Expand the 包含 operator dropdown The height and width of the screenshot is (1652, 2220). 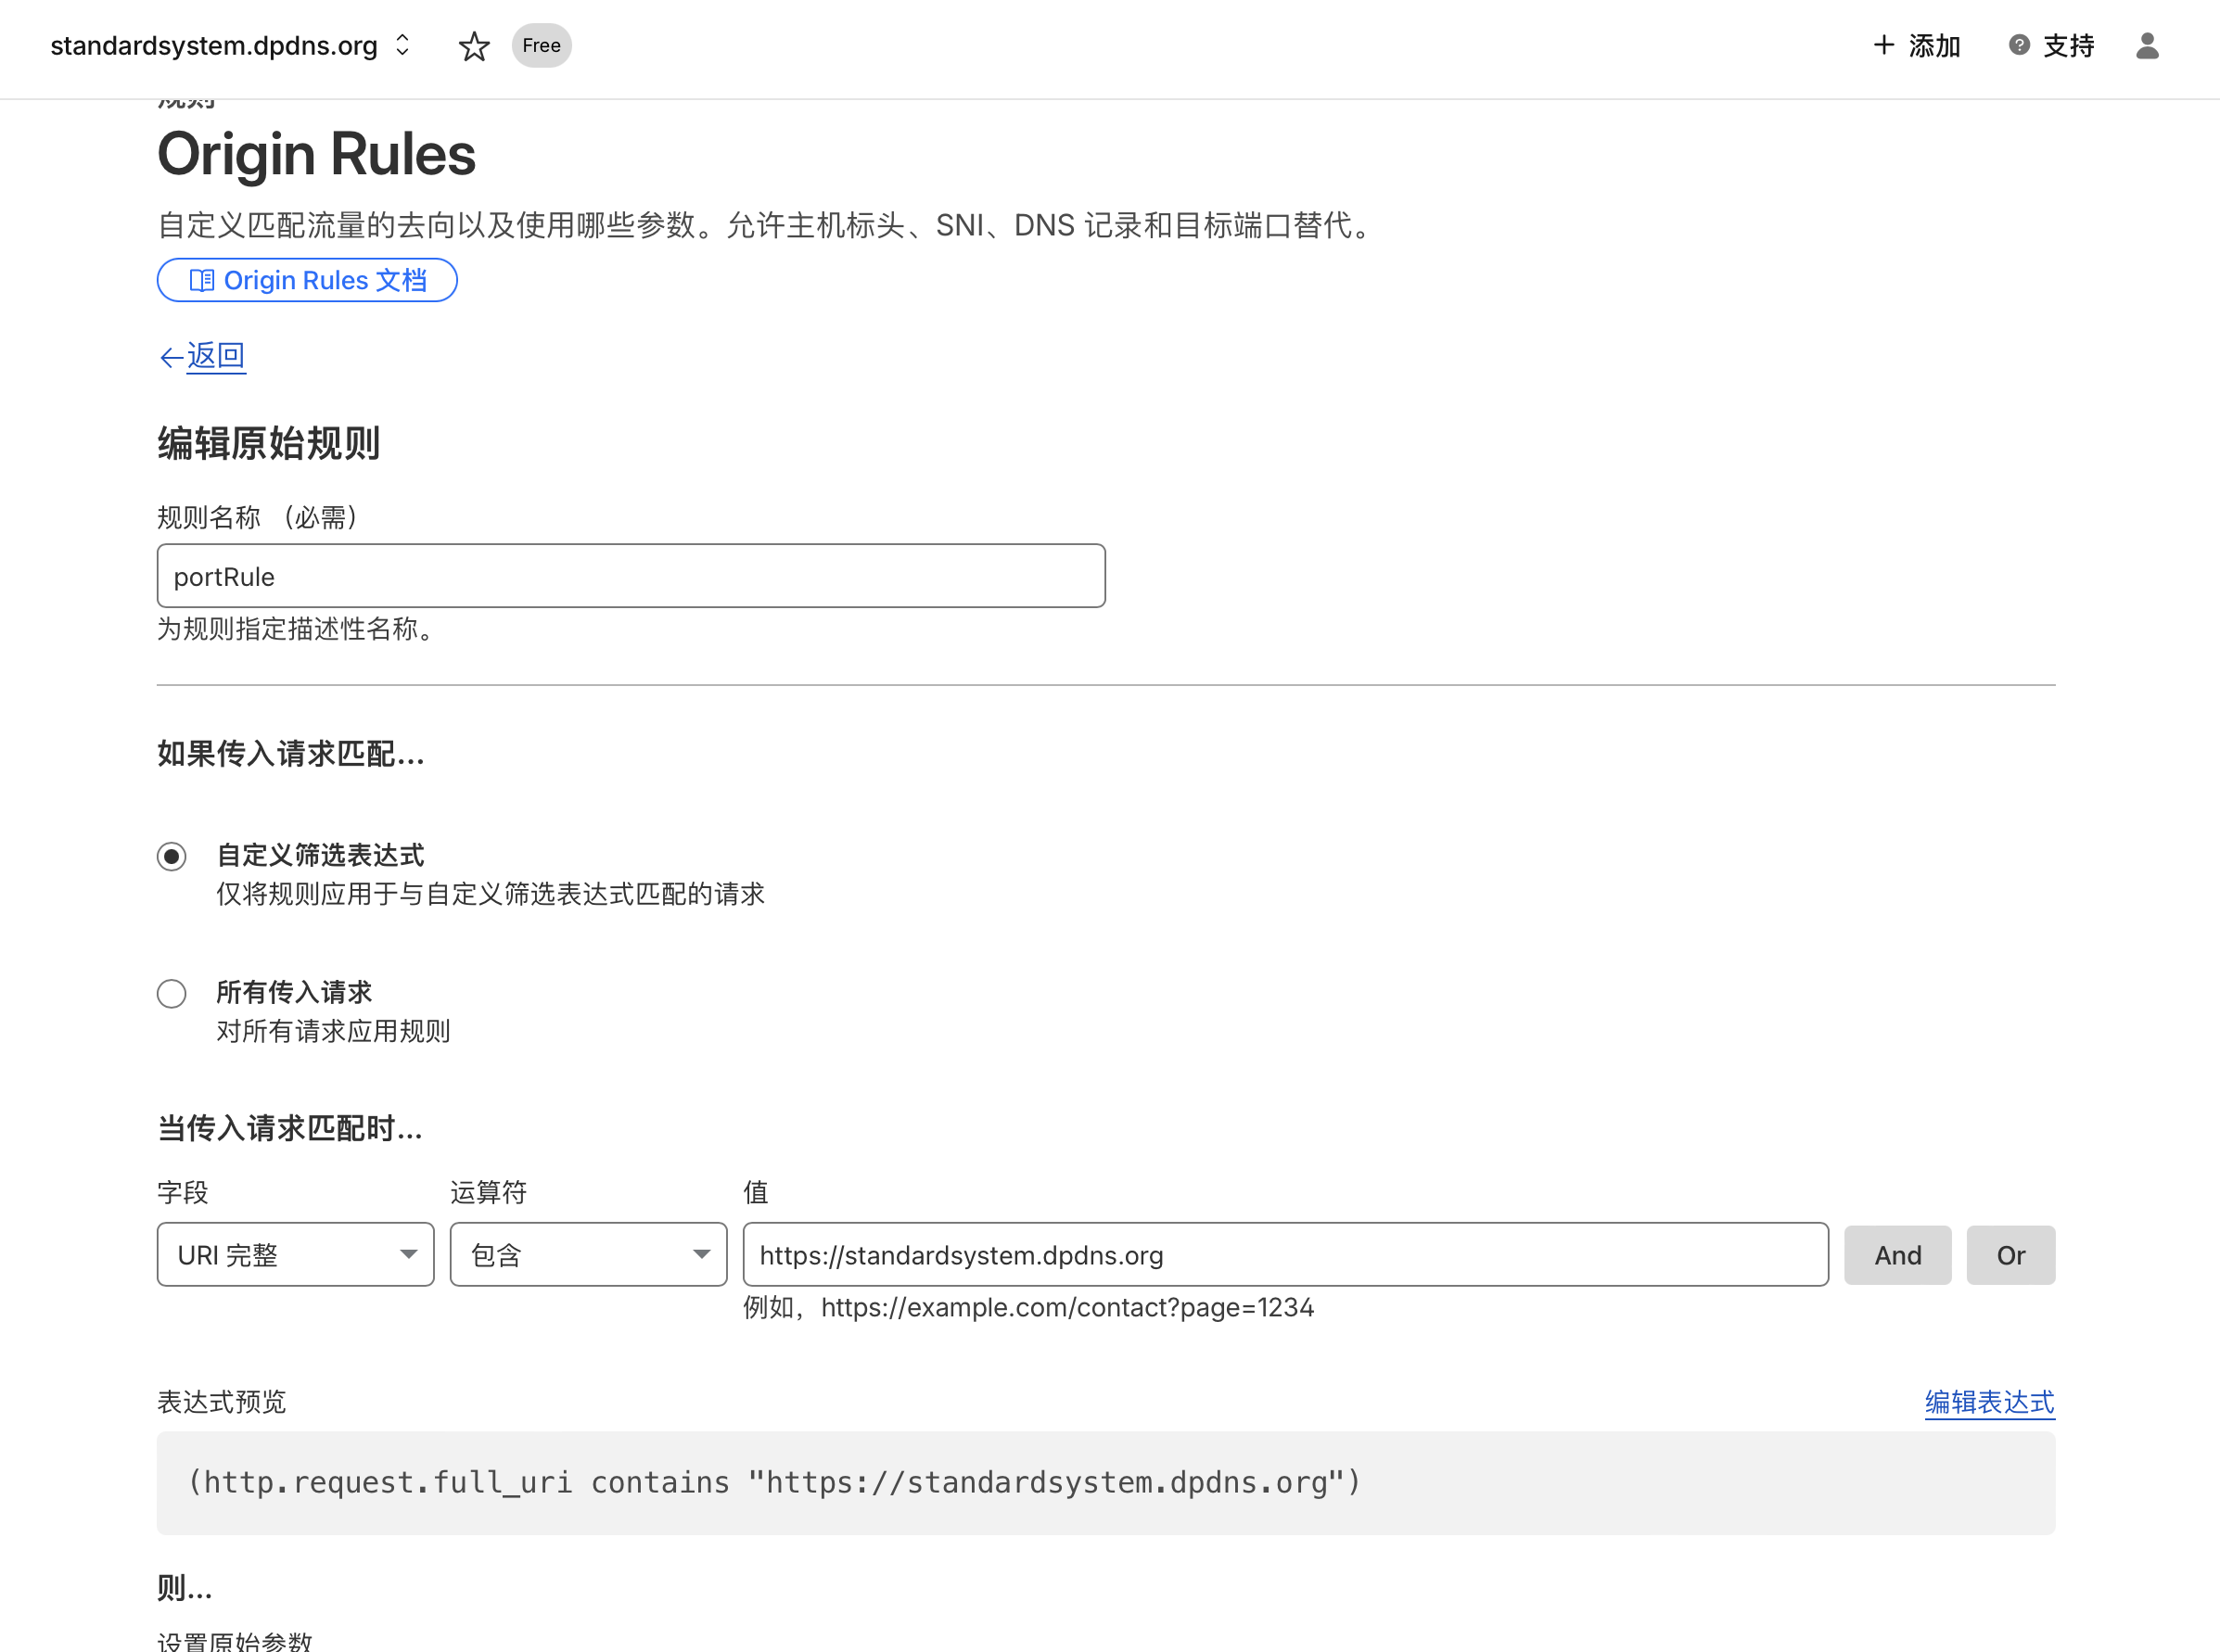coord(588,1254)
